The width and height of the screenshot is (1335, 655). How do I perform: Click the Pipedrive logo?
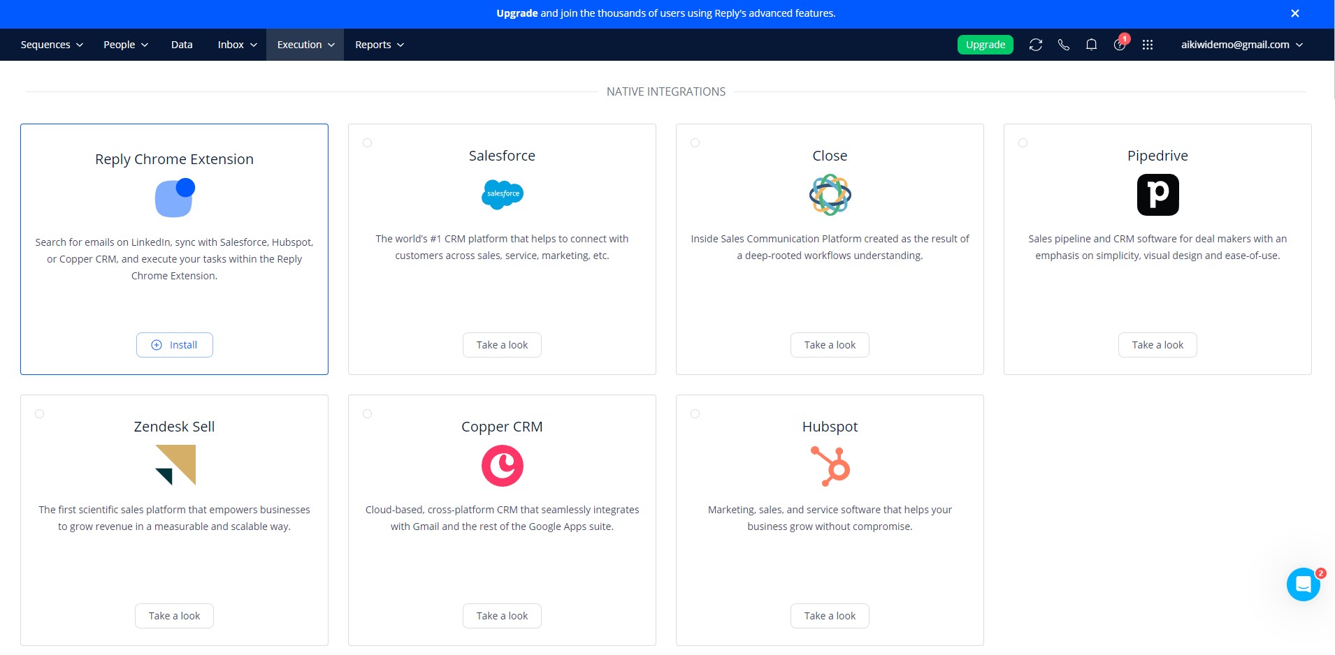point(1158,195)
